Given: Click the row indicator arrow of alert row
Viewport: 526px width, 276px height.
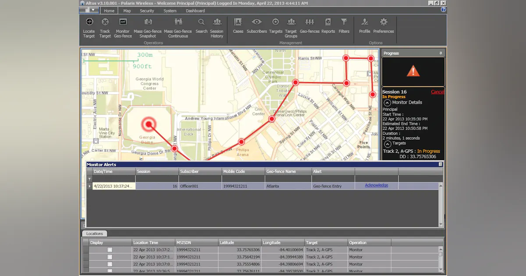Looking at the screenshot, I should point(90,186).
